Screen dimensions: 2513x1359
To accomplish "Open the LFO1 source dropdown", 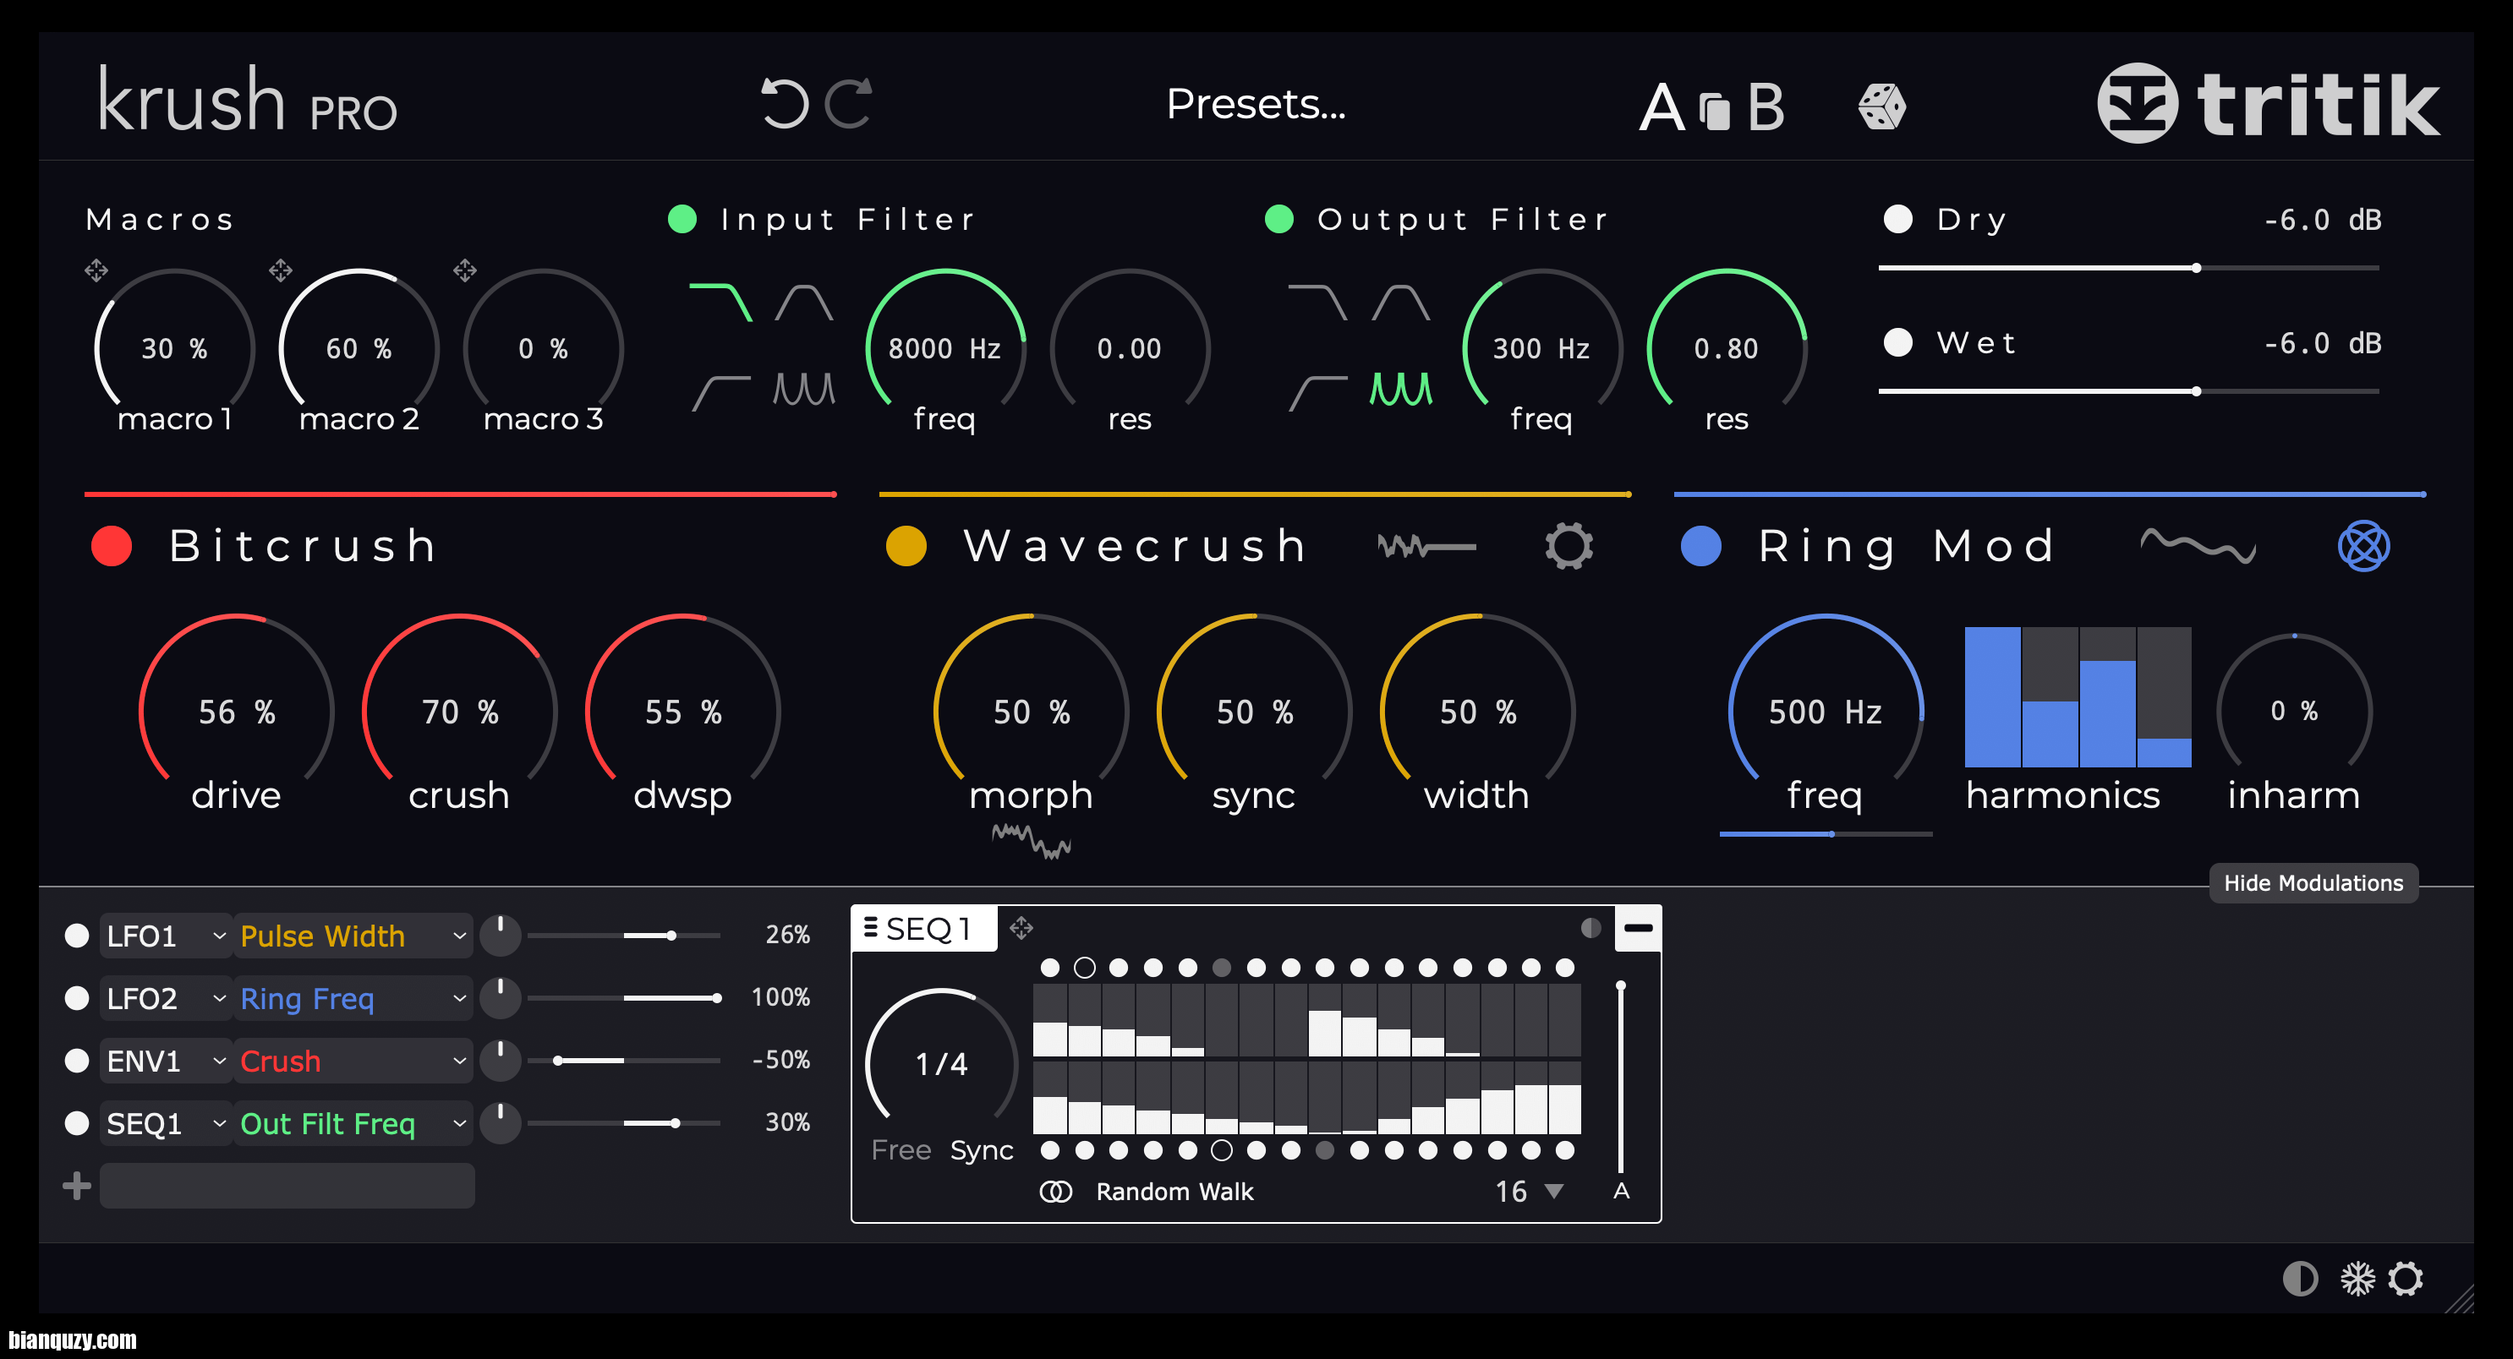I will 166,936.
